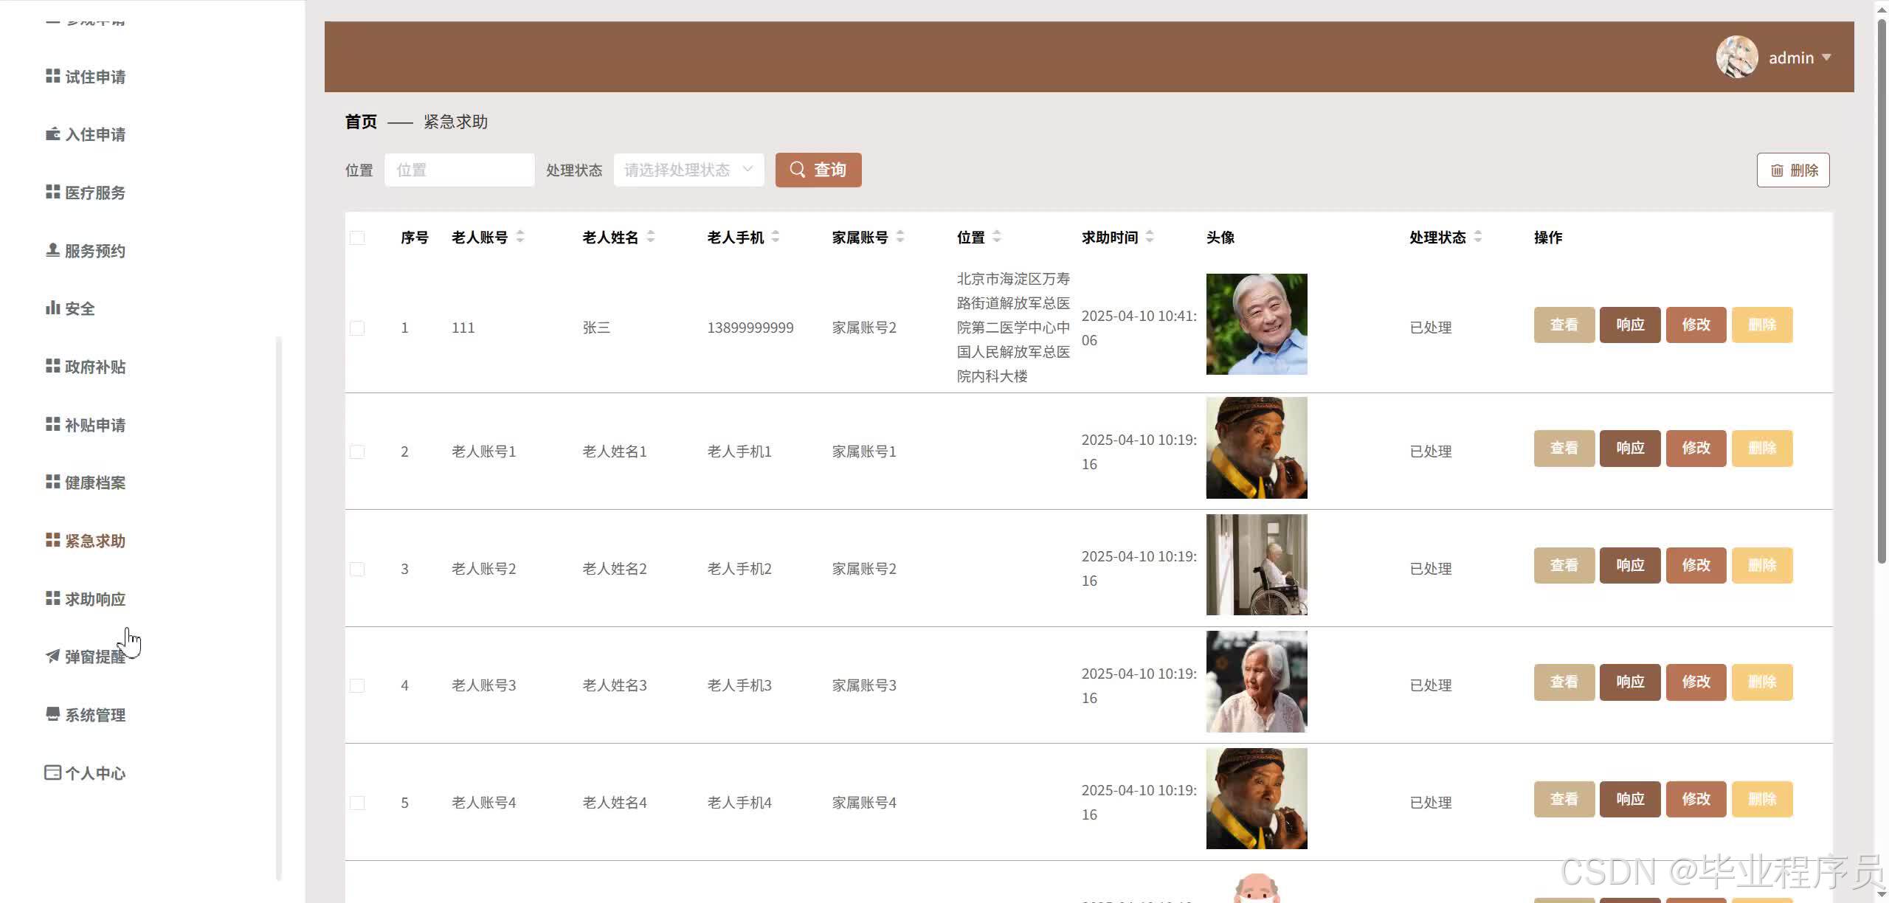Open the 处理状态 filter dropdown
This screenshot has height=903, width=1889.
(688, 170)
